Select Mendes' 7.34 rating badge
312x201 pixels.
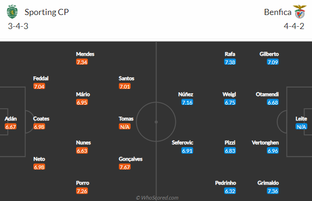click(82, 62)
